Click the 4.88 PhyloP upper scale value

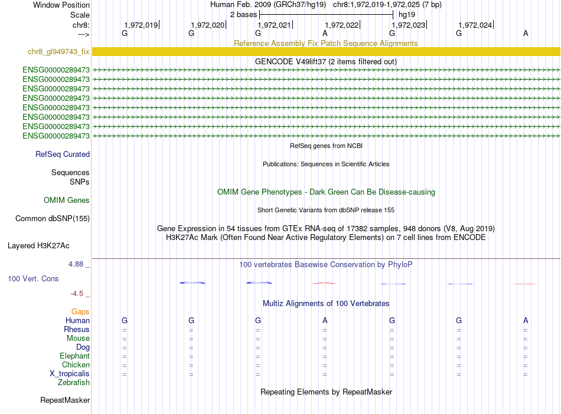click(x=76, y=264)
